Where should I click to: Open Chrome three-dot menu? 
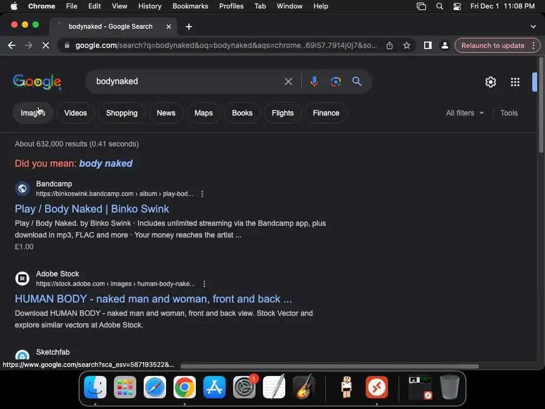[533, 46]
